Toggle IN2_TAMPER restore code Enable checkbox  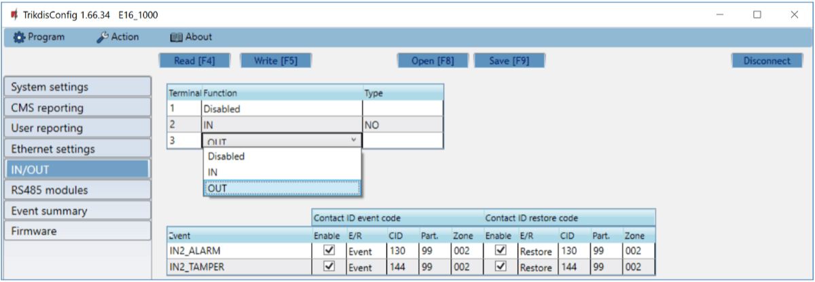point(501,266)
